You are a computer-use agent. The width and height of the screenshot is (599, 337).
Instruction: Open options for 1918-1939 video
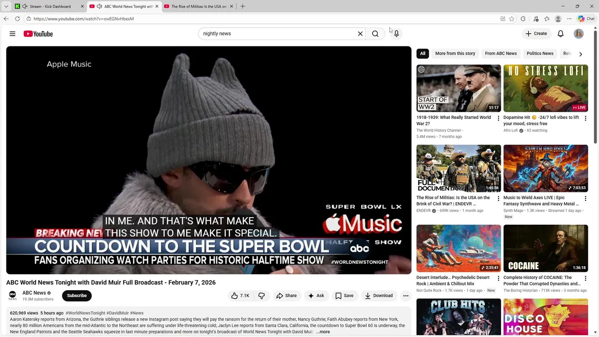tap(498, 118)
